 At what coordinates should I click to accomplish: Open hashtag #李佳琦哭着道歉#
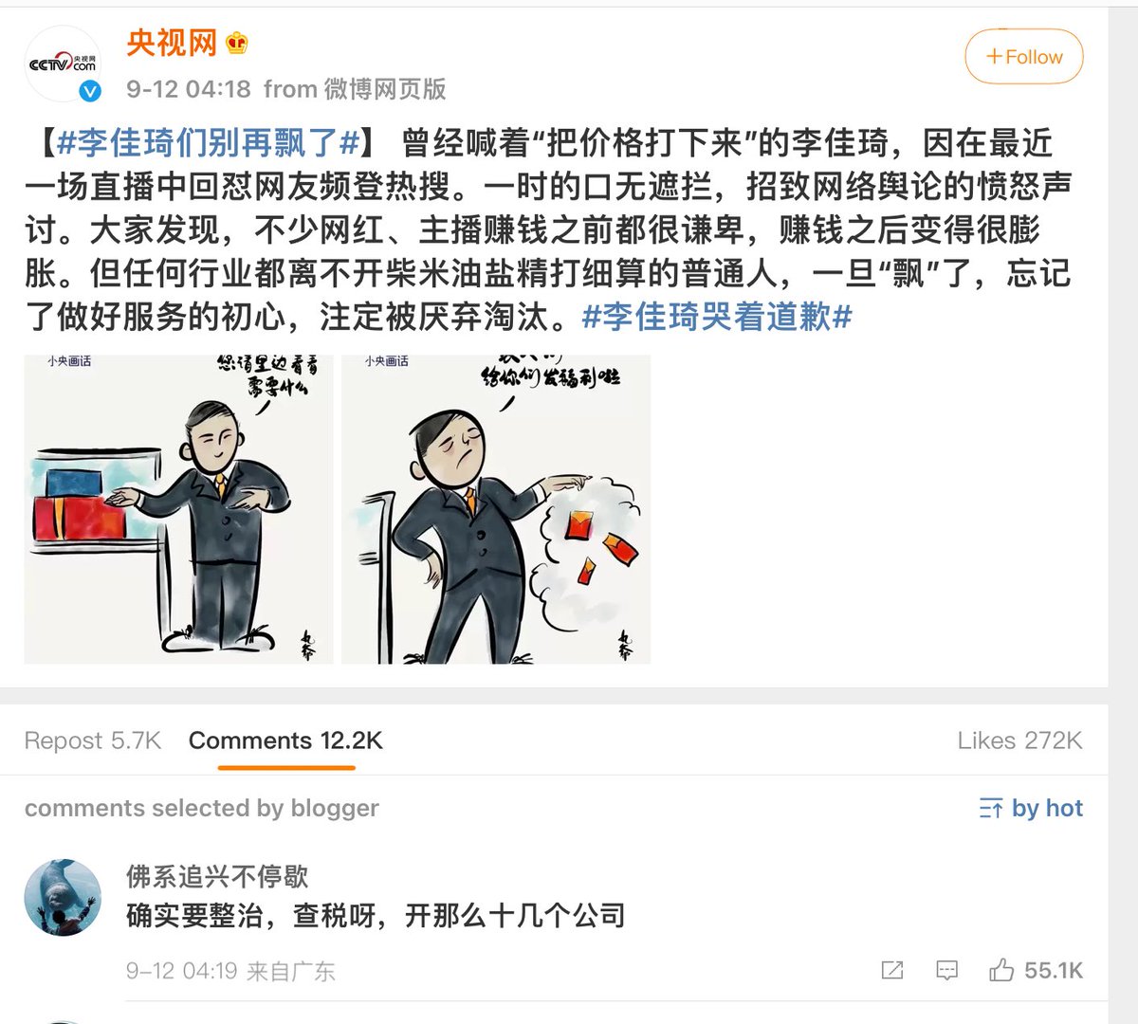click(717, 317)
